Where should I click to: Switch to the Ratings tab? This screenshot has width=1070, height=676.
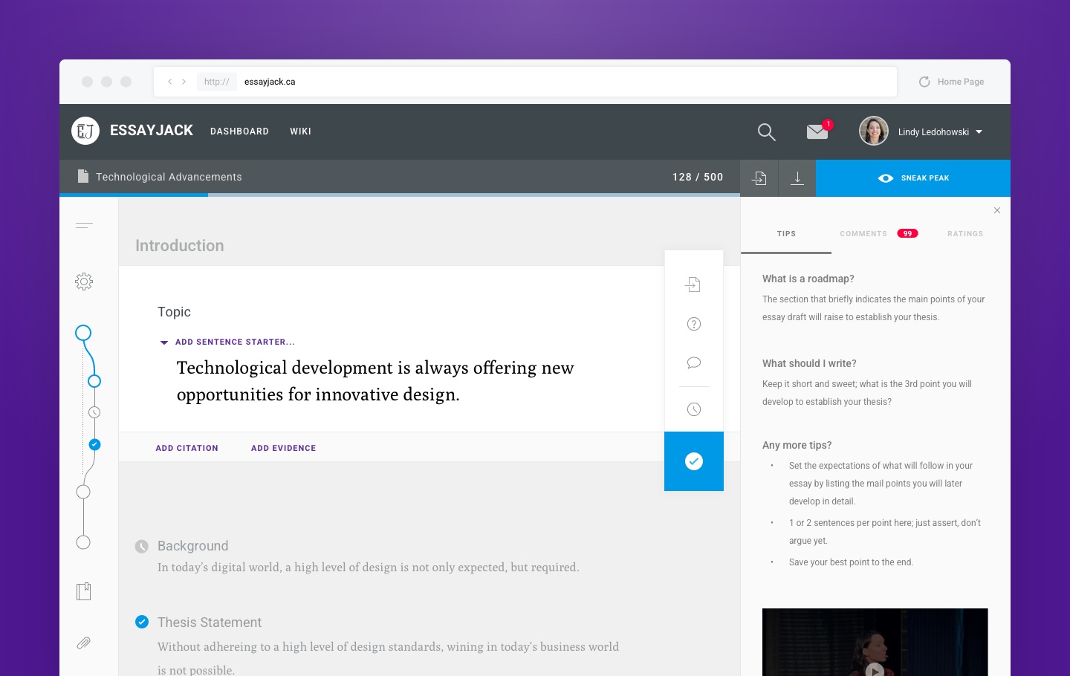(964, 234)
